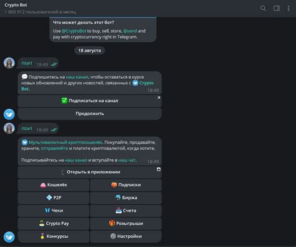Open the three-dot more options menu
The height and width of the screenshot is (247, 296).
coord(289,8)
